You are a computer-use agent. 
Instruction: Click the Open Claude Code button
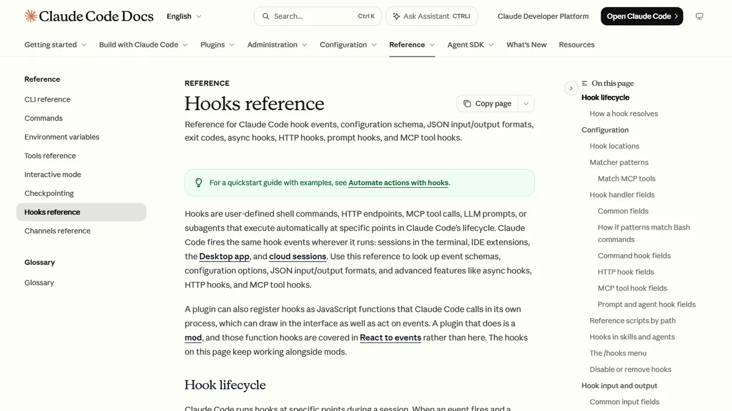point(642,16)
